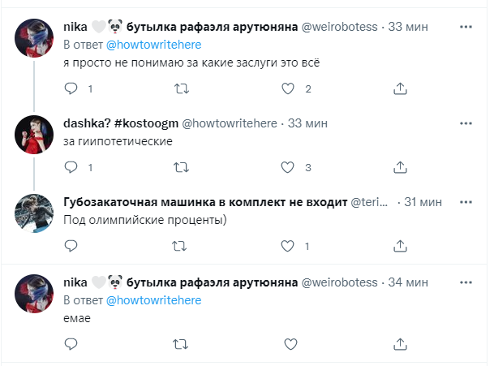Share the "за гиипотетические" tweet
The width and height of the screenshot is (494, 366).
pos(399,168)
